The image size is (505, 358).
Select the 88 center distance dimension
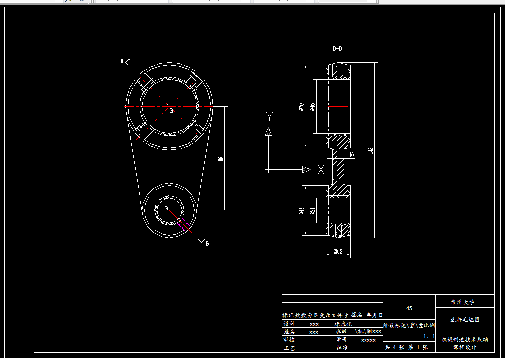[221, 159]
